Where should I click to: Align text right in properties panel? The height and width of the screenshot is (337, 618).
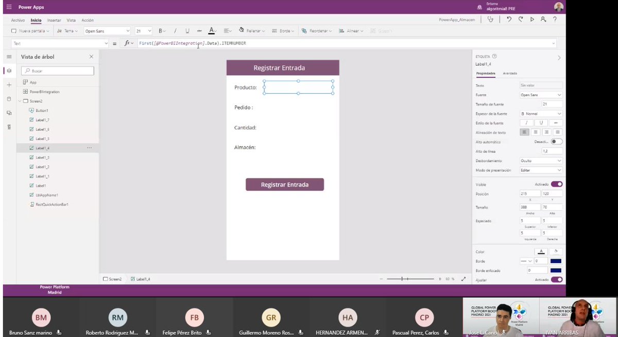[546, 132]
